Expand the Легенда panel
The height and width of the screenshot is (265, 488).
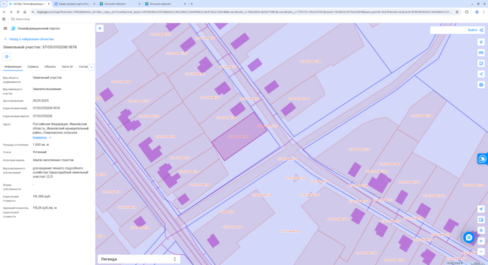point(139,259)
